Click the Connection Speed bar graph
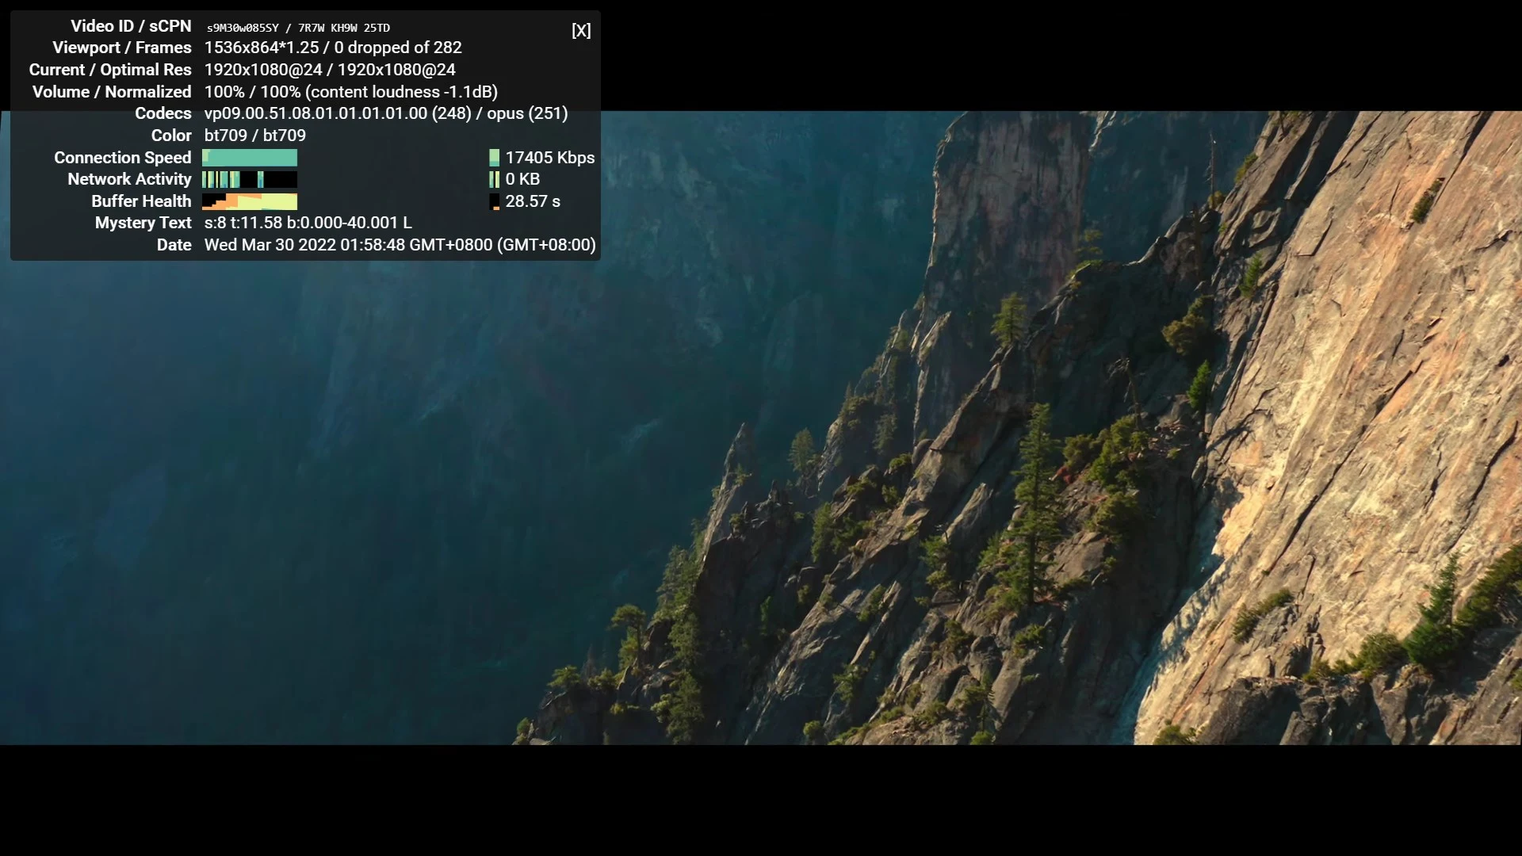 [250, 158]
